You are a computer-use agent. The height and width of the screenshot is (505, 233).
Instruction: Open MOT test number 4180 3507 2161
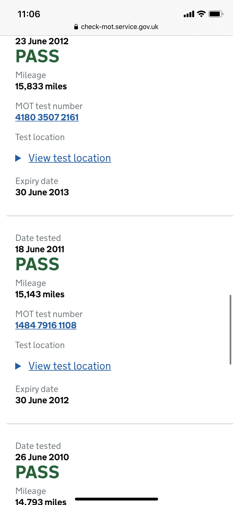click(47, 117)
